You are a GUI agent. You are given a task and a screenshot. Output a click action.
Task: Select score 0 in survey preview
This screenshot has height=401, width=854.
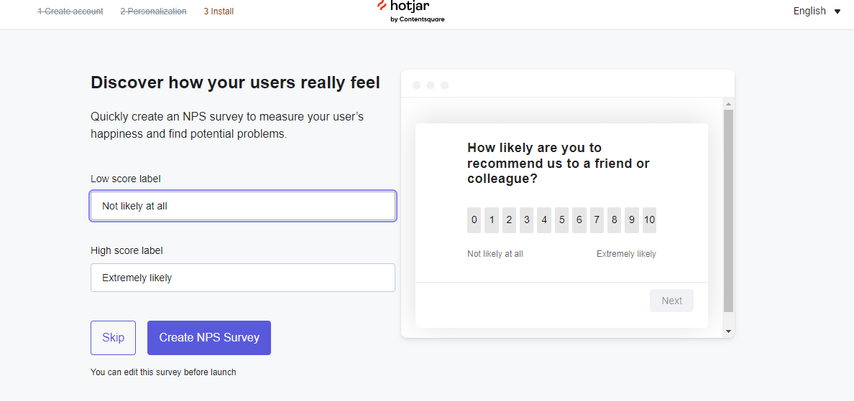coord(474,220)
